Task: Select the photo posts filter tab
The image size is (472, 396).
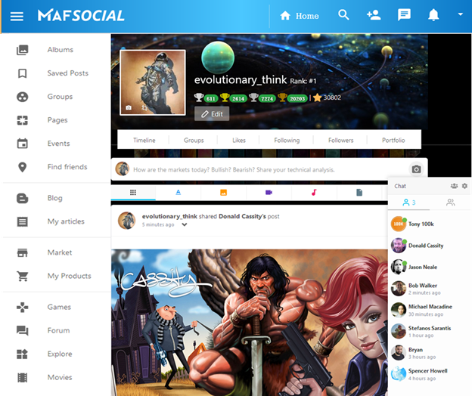Action: 223,193
